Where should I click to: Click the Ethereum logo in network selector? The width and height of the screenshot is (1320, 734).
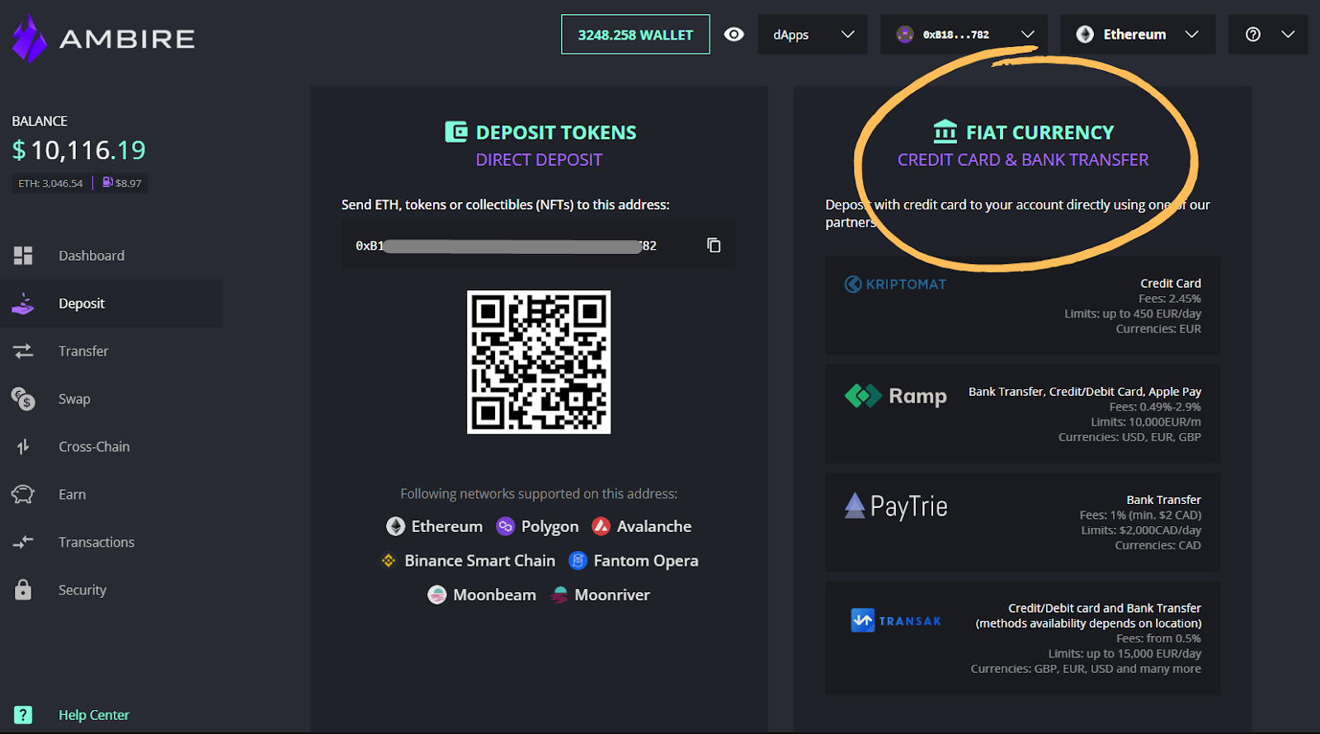1085,35
